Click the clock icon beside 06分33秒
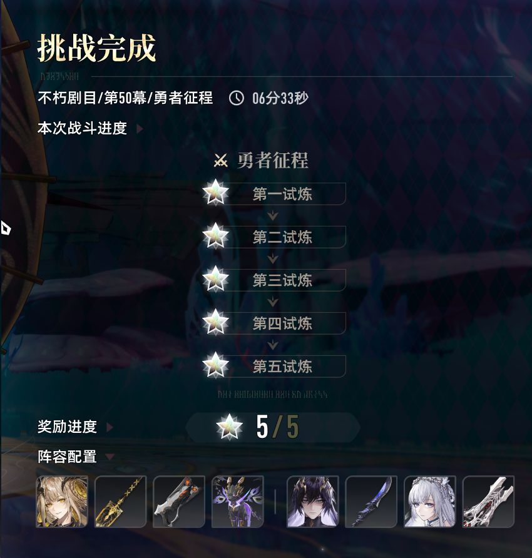 (237, 98)
